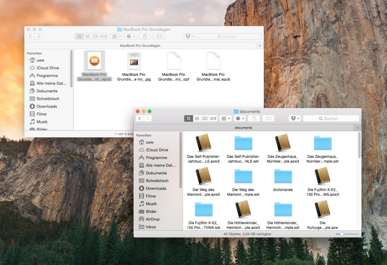Select Die Fujifilm X-E2 sdr folder
The image size is (387, 265).
point(203,210)
